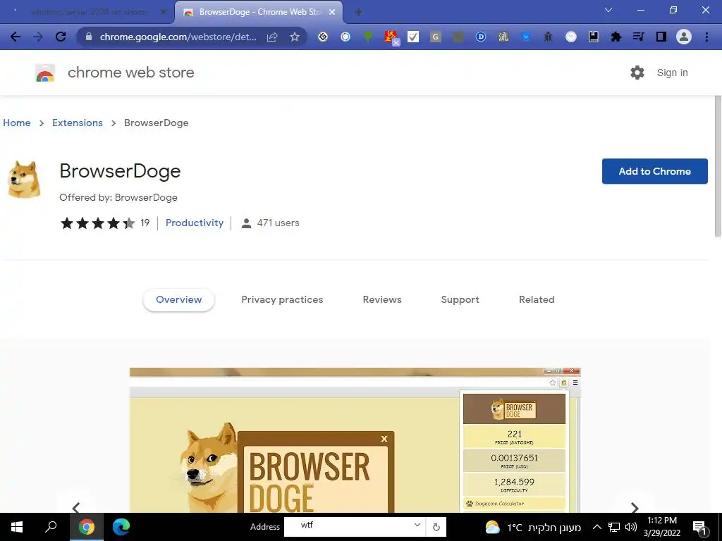Click the taskbar clock and date
Image resolution: width=722 pixels, height=541 pixels.
662,527
